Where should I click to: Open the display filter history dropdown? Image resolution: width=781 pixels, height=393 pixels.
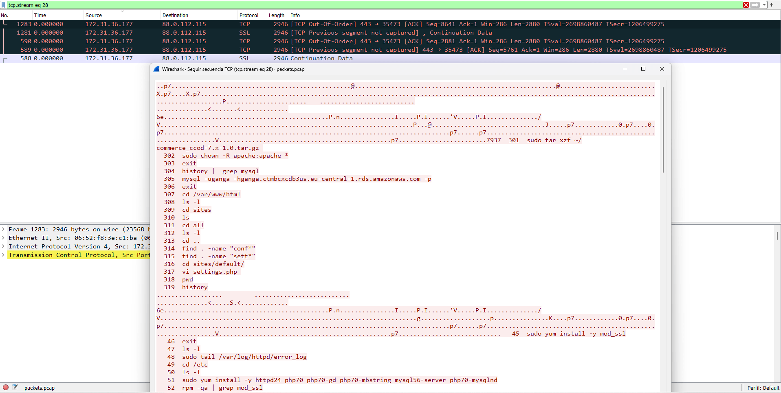click(764, 5)
